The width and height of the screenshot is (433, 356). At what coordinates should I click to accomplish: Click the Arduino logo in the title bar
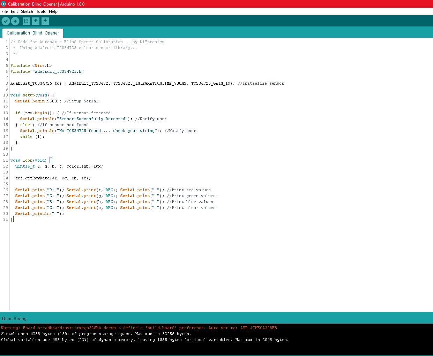(3, 4)
